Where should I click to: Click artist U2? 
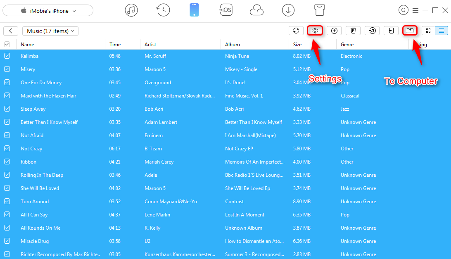click(x=147, y=241)
